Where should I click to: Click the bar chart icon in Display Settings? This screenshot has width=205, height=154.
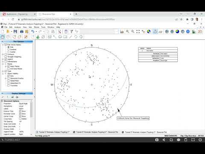[x=12, y=97]
